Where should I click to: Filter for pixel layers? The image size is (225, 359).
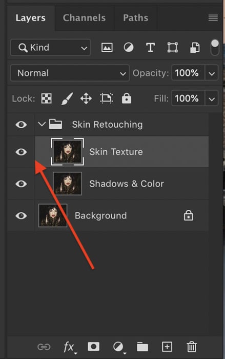[107, 48]
